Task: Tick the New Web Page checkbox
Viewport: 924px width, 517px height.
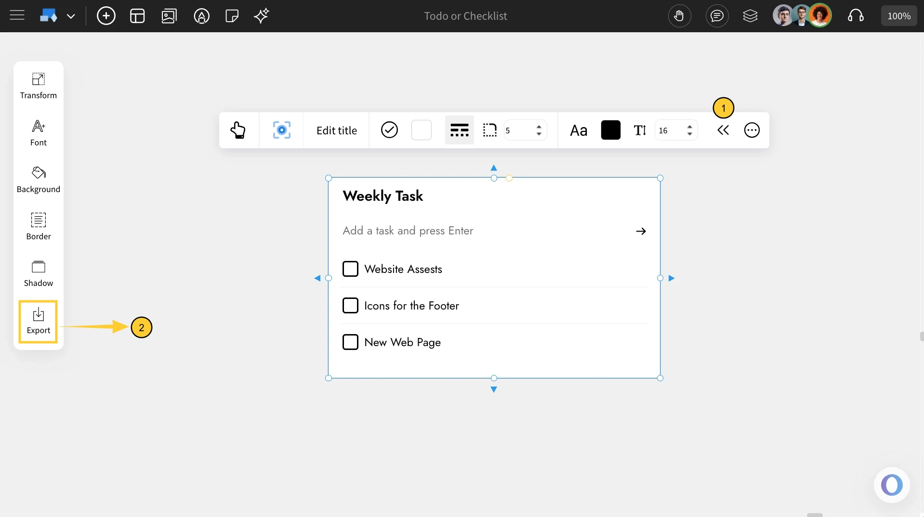Action: tap(350, 342)
